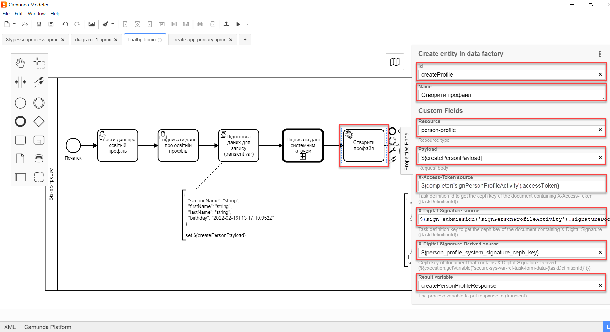Open the three-dot template options menu
610x332 pixels.
coord(600,54)
